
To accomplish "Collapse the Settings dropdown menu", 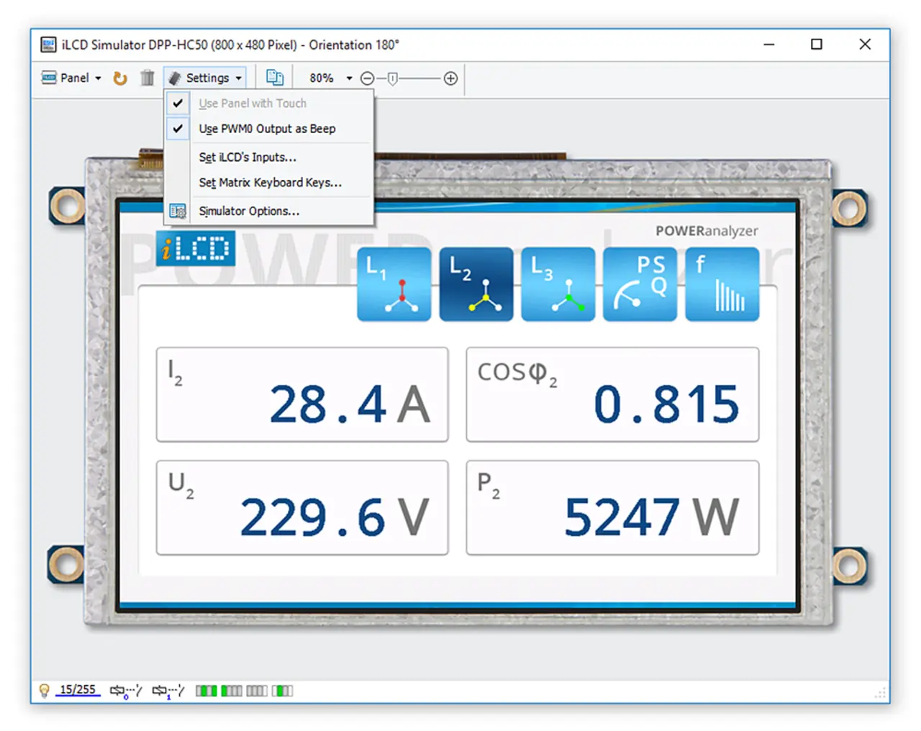I will coord(206,78).
